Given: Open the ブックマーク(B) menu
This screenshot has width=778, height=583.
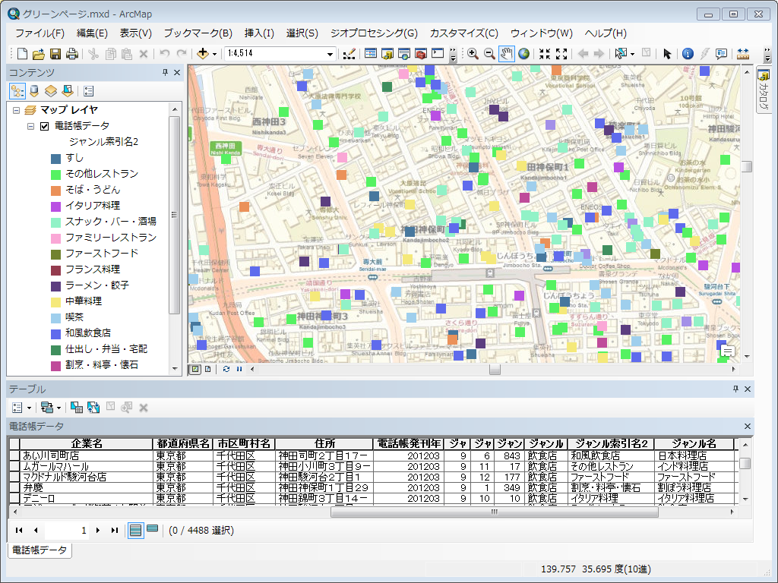Looking at the screenshot, I should click(198, 33).
